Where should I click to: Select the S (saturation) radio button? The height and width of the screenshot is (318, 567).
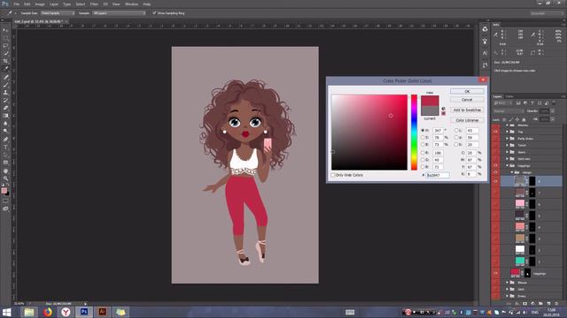[x=423, y=138]
